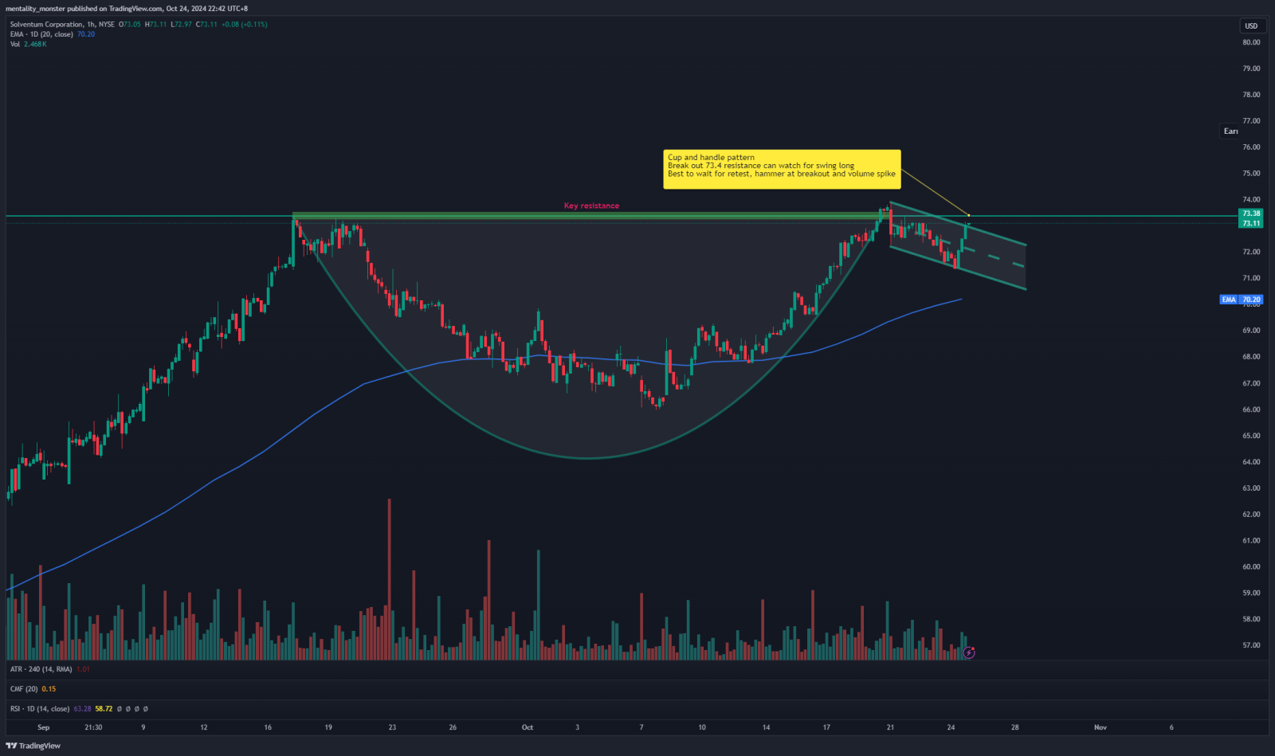Click the Nov label on the time axis
Image resolution: width=1275 pixels, height=756 pixels.
(x=1100, y=727)
